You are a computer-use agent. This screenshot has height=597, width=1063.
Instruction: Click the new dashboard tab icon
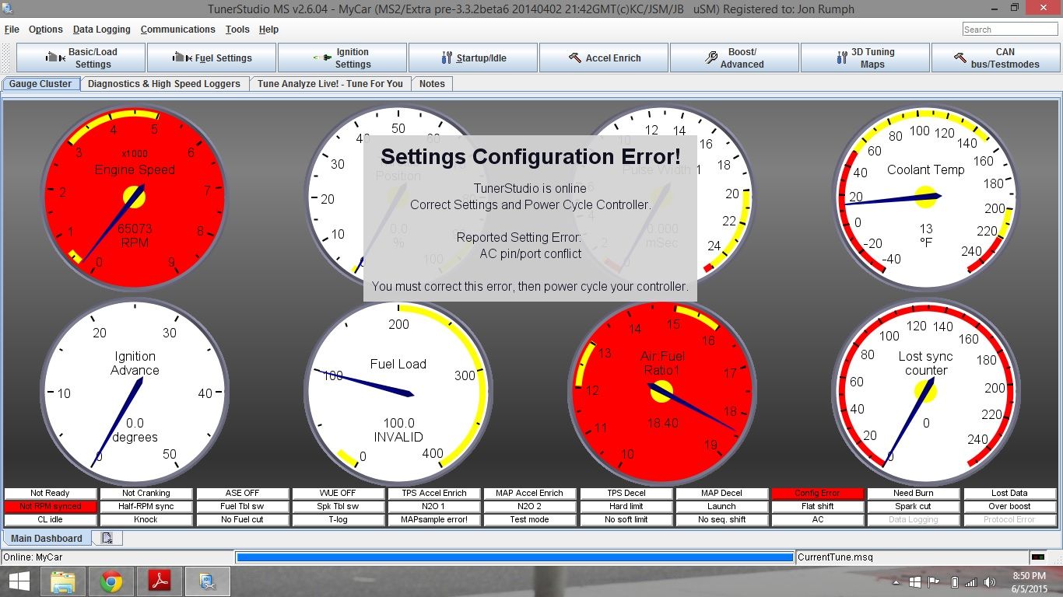(107, 538)
